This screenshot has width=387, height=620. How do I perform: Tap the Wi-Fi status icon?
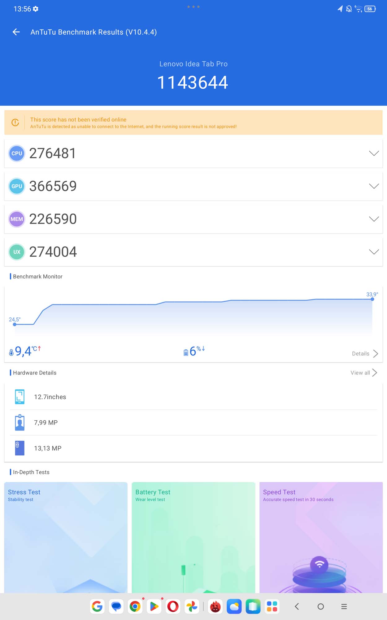click(359, 9)
